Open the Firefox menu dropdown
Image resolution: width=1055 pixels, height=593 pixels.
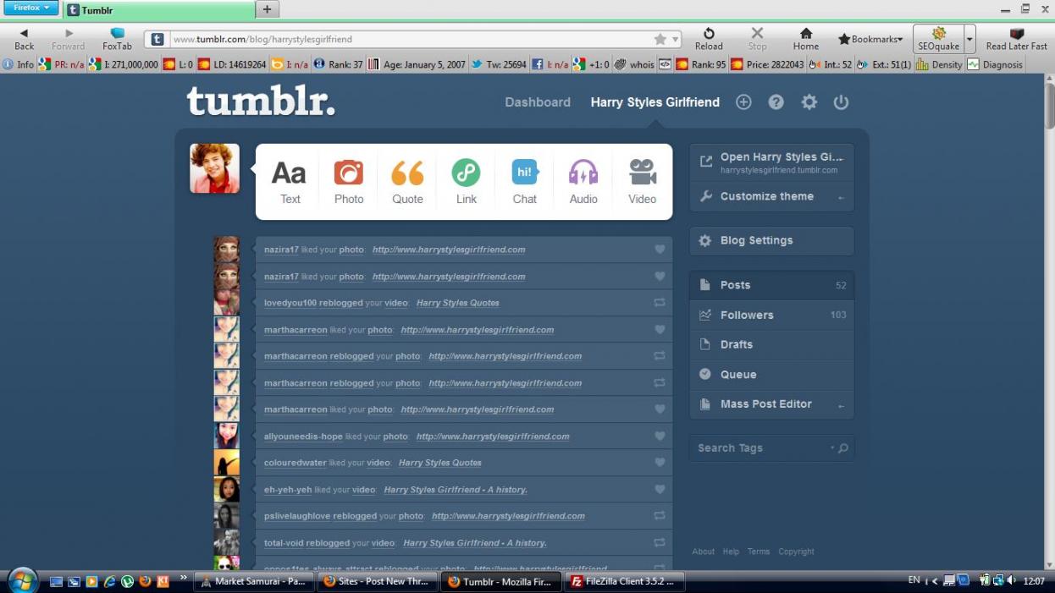(31, 8)
